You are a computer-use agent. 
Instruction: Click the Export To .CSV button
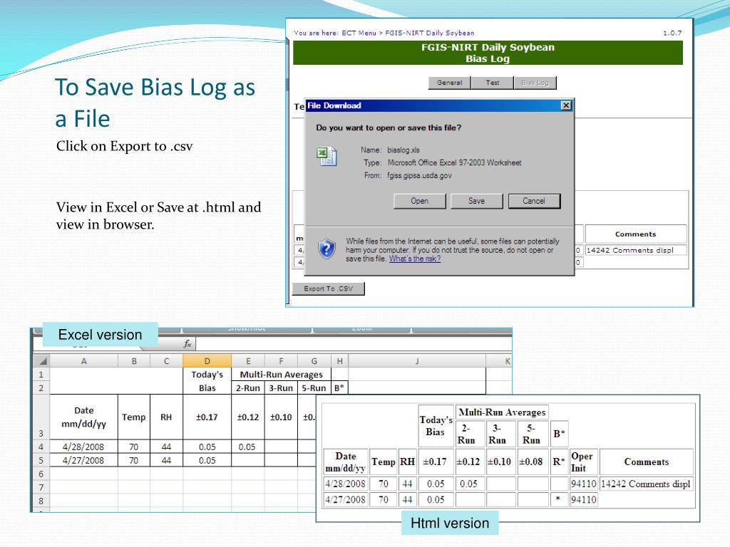(x=328, y=288)
